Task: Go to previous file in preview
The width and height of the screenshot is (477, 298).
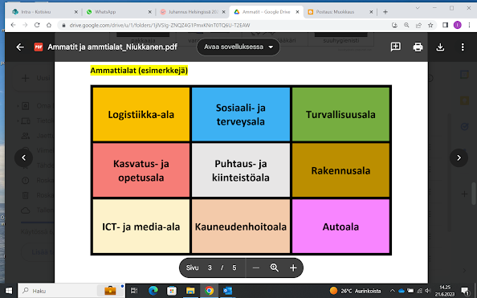Action: [24, 157]
